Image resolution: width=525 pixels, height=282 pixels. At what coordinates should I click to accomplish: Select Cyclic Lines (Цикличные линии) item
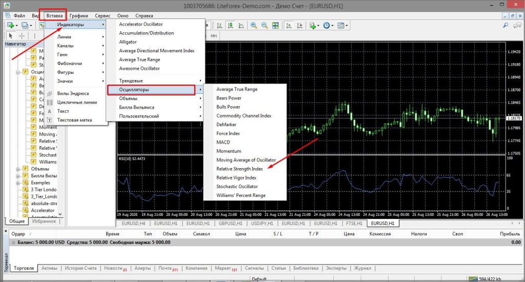77,102
